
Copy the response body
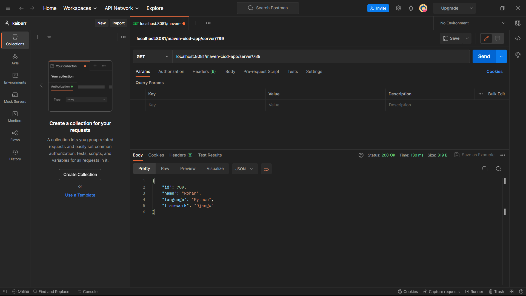coord(485,169)
